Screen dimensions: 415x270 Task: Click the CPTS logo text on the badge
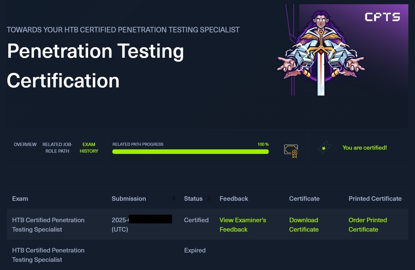click(x=382, y=17)
